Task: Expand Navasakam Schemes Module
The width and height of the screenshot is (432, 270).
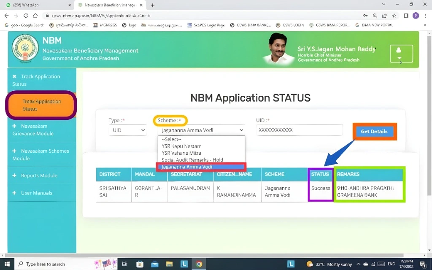Action: (41, 154)
